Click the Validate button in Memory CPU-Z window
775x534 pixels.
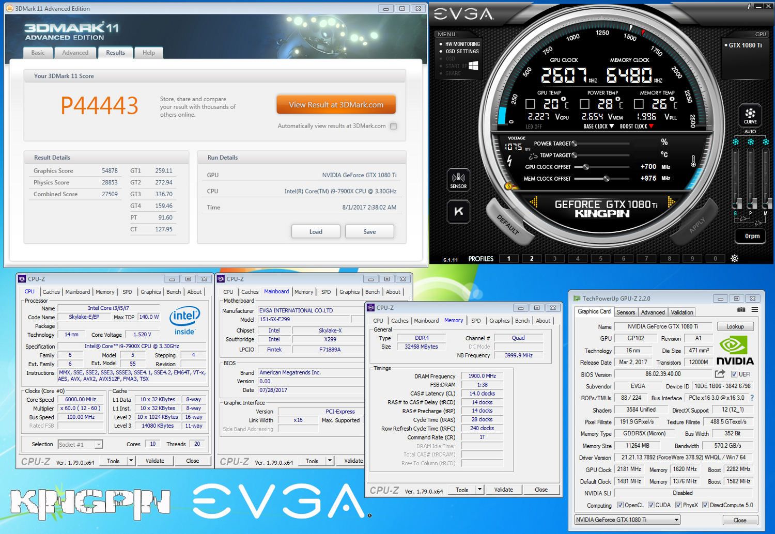coord(503,490)
